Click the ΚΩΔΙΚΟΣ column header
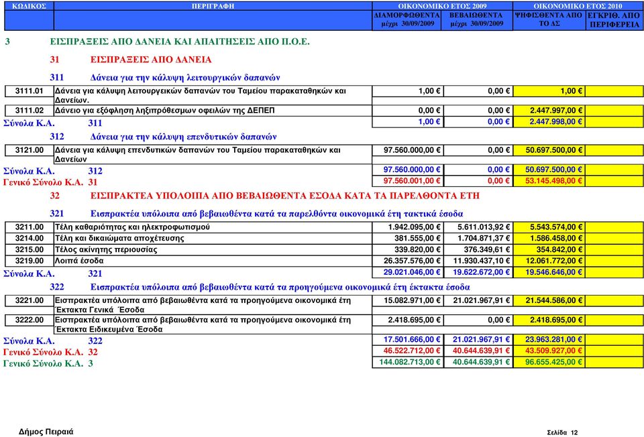644x437 pixels. click(29, 6)
